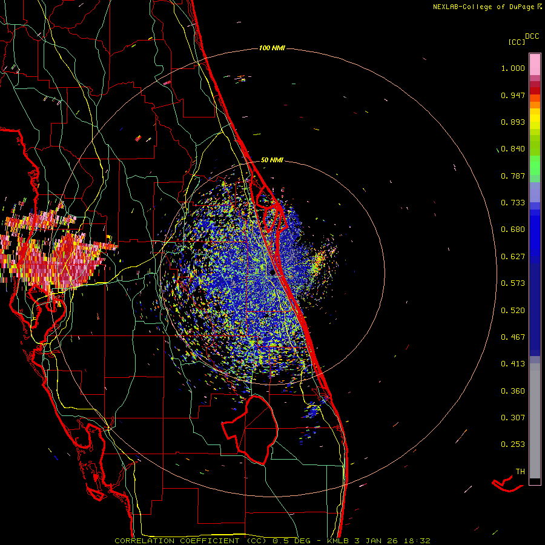Screen dimensions: 545x545
Task: Click the 0.360 color scale value
Action: tap(513, 391)
